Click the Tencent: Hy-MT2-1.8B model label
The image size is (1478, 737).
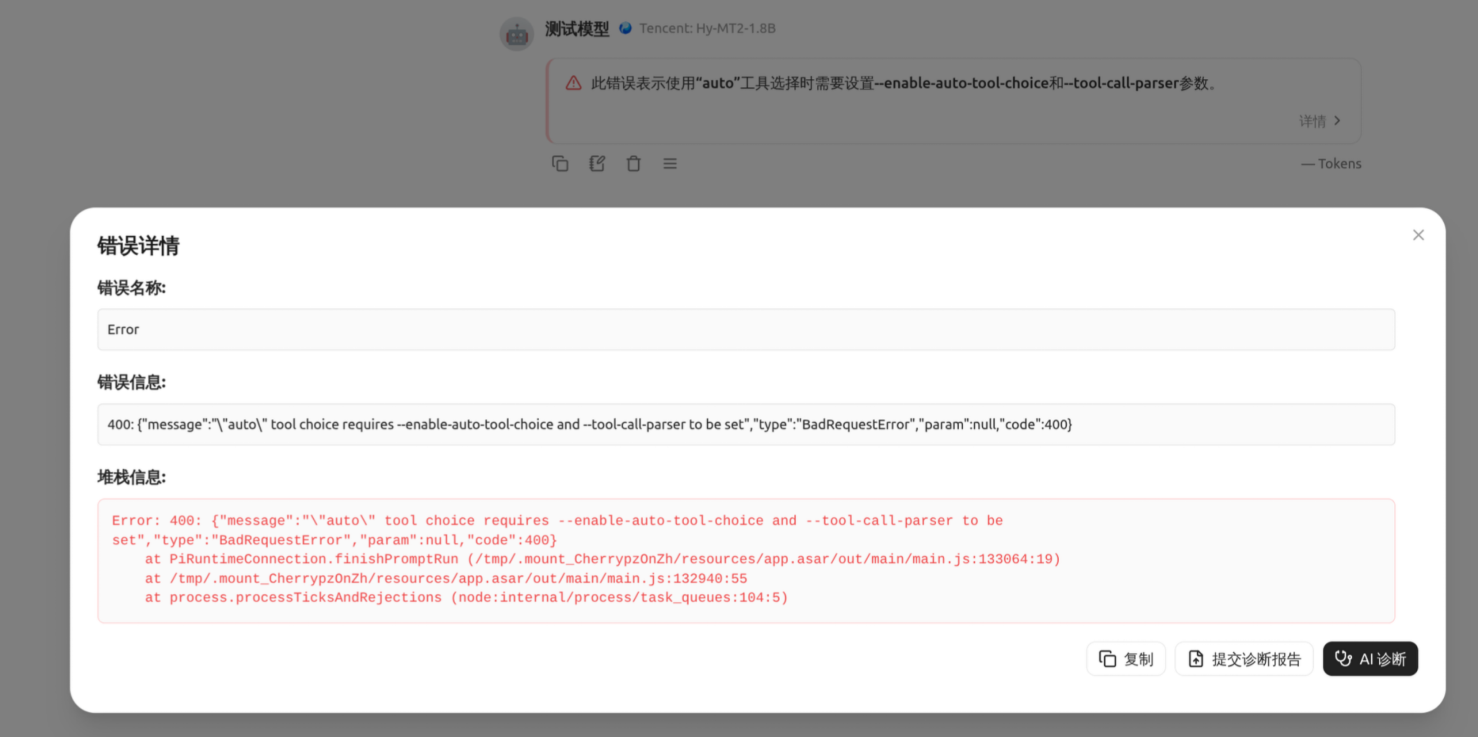(707, 28)
